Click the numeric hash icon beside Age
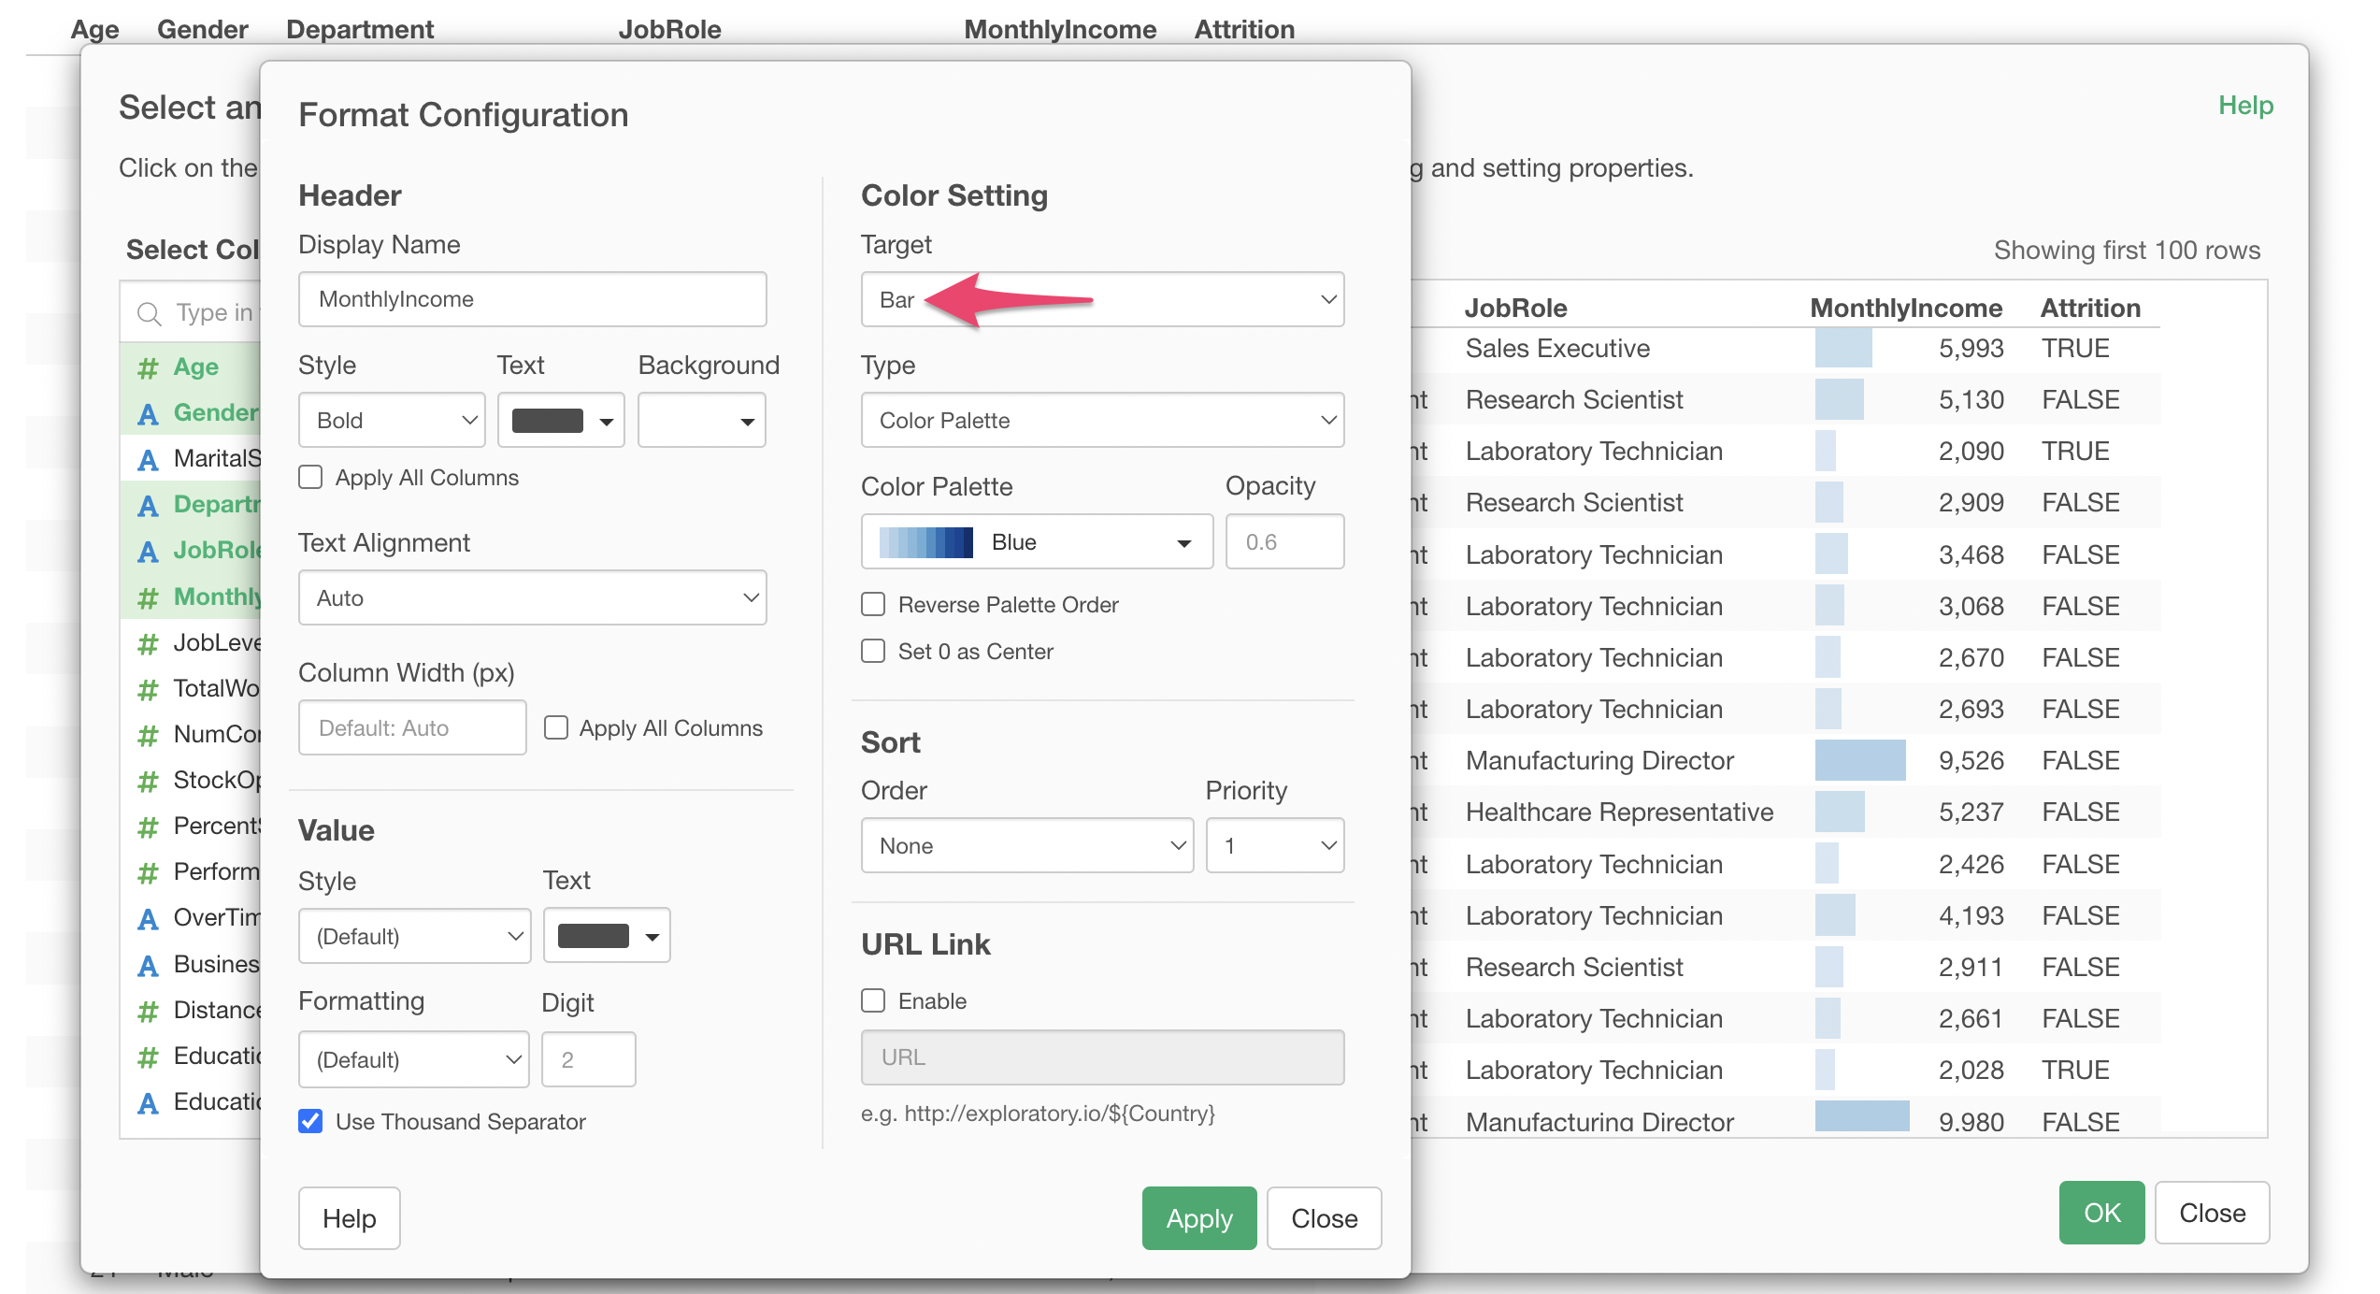 pos(148,367)
